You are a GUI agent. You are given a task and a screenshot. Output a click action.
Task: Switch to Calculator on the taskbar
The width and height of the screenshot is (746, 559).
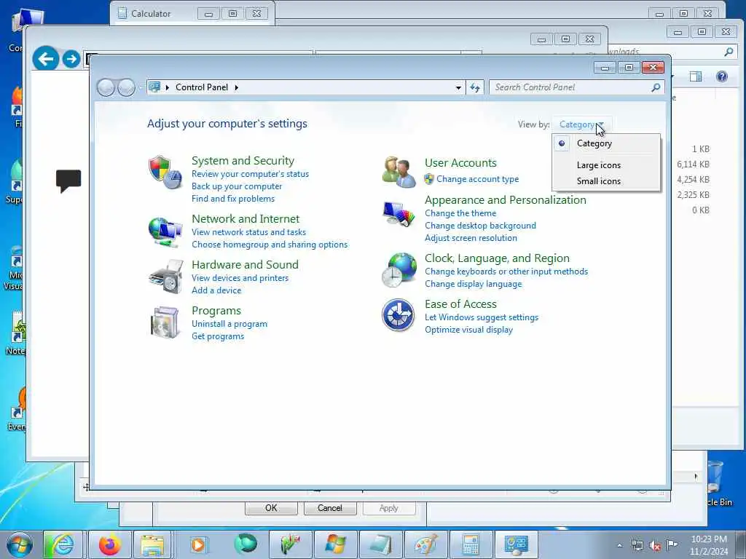pyautogui.click(x=471, y=544)
